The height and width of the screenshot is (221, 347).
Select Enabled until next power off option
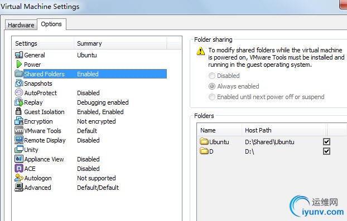coord(212,97)
